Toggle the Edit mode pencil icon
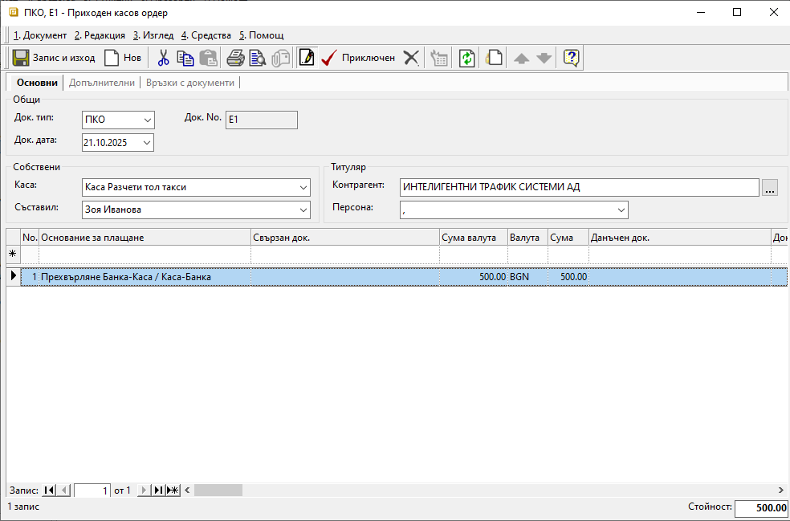 [306, 58]
